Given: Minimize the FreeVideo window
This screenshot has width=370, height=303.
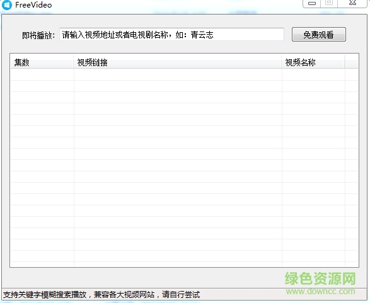Looking at the screenshot, I should click(x=312, y=3).
